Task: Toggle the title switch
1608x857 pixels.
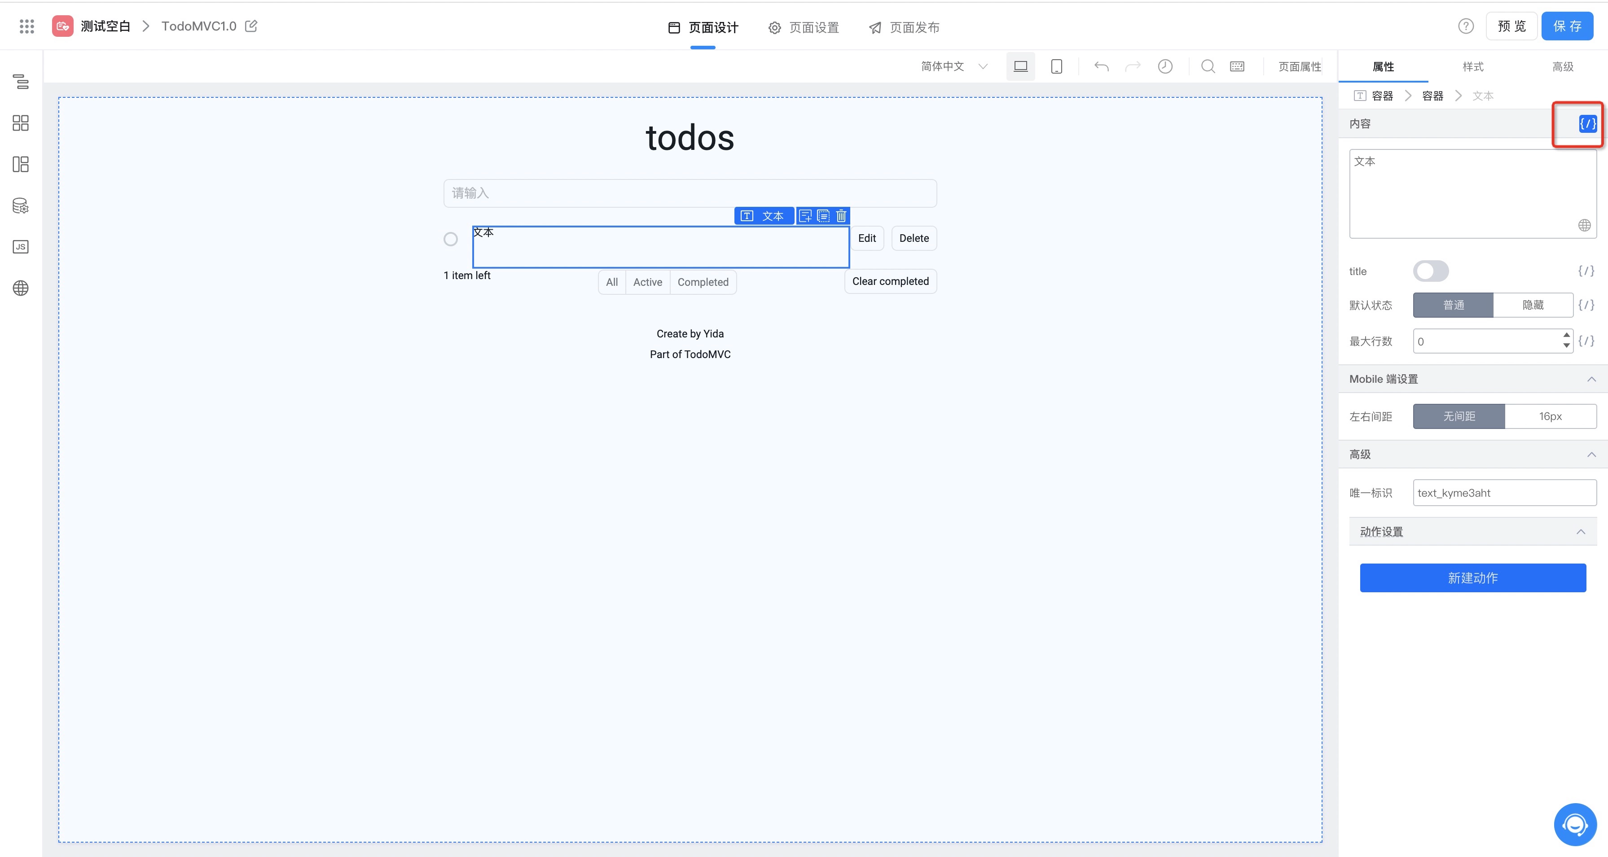Action: click(x=1430, y=271)
